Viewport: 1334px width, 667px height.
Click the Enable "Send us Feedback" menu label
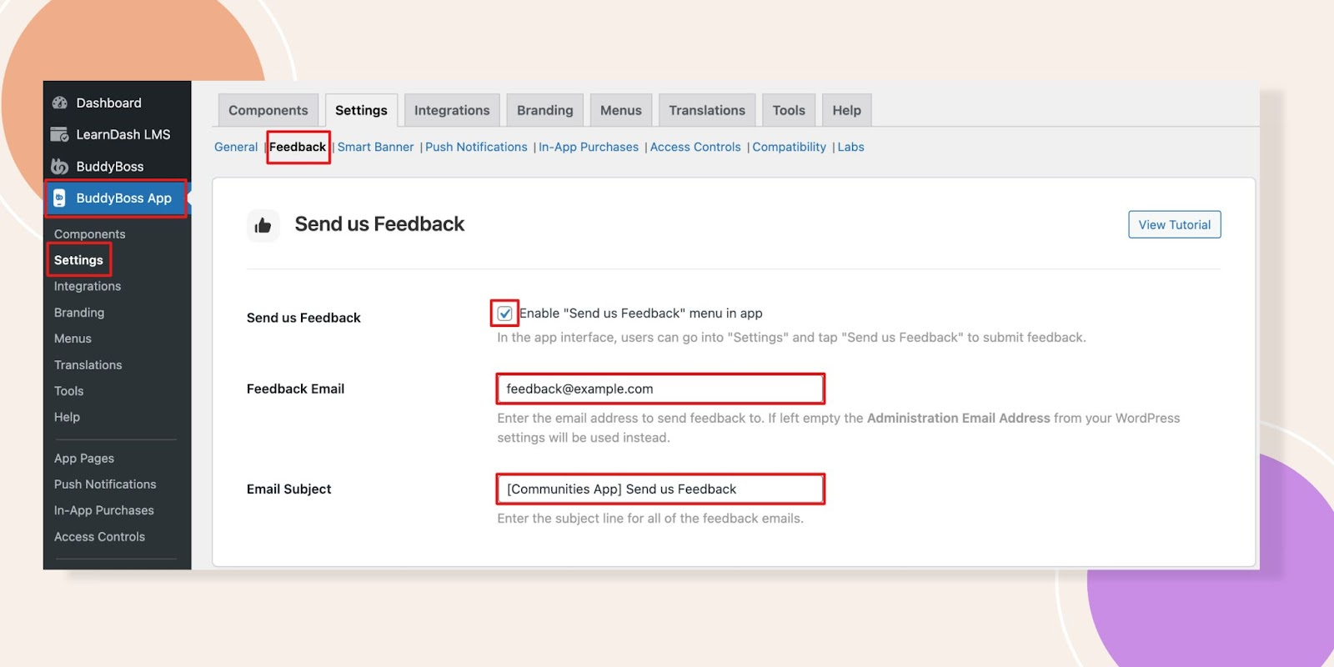coord(641,313)
